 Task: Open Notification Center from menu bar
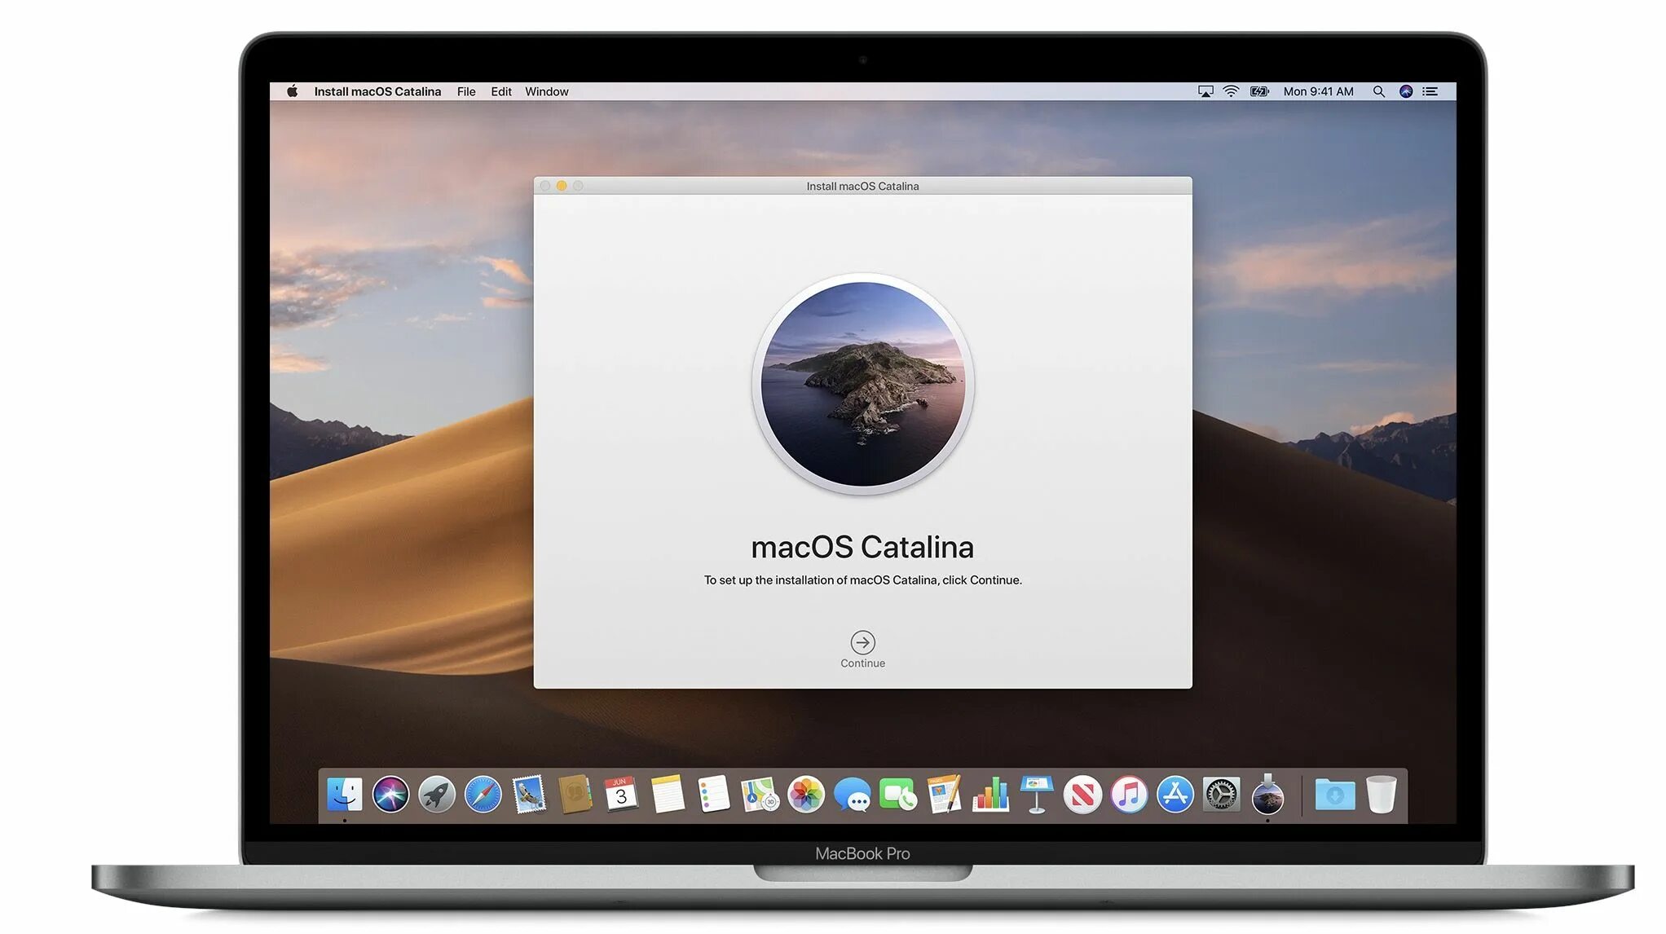(x=1430, y=91)
